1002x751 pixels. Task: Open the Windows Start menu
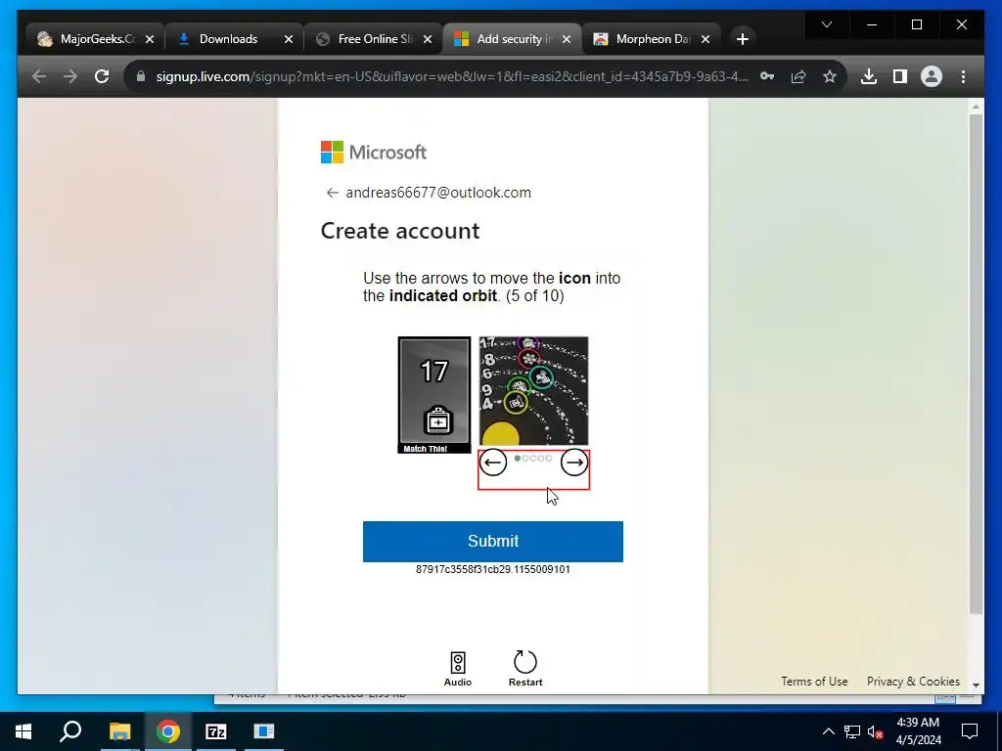[x=23, y=731]
